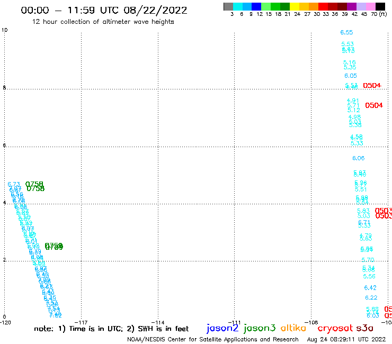
Task: Select the wave height value '5.51'
Action: point(361,189)
